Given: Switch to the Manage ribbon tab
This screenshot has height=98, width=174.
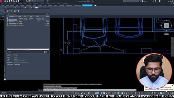Looking at the screenshot, I should pyautogui.click(x=50, y=5).
